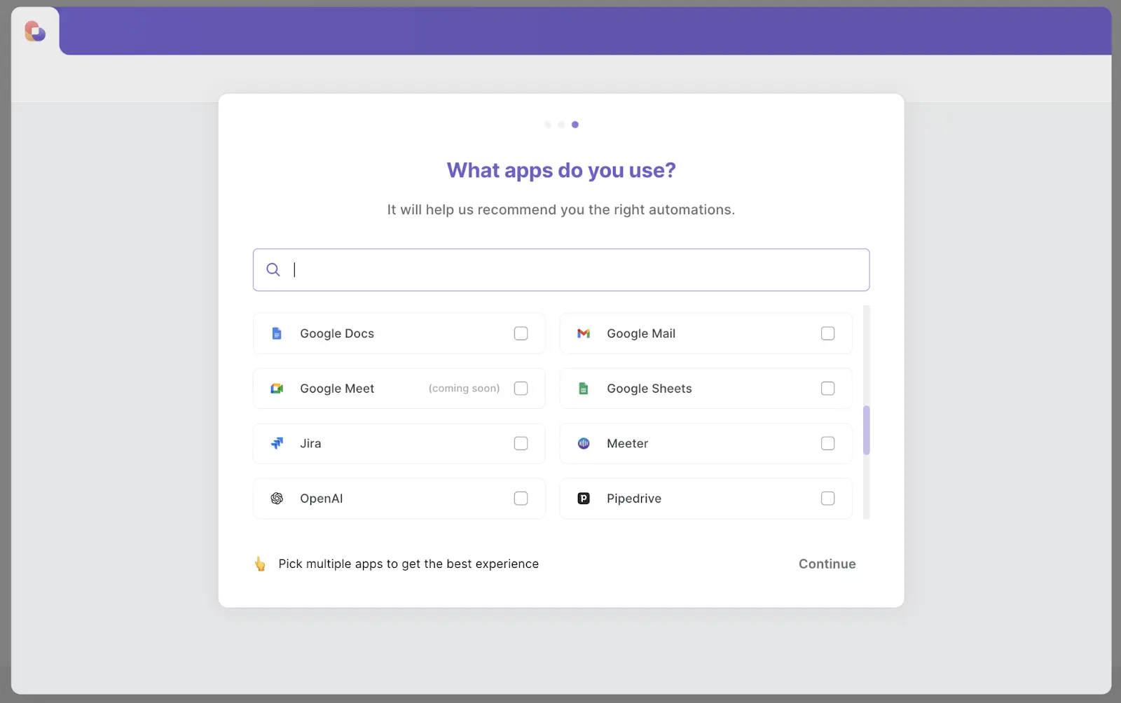Check the OpenAI checkbox

tap(521, 499)
